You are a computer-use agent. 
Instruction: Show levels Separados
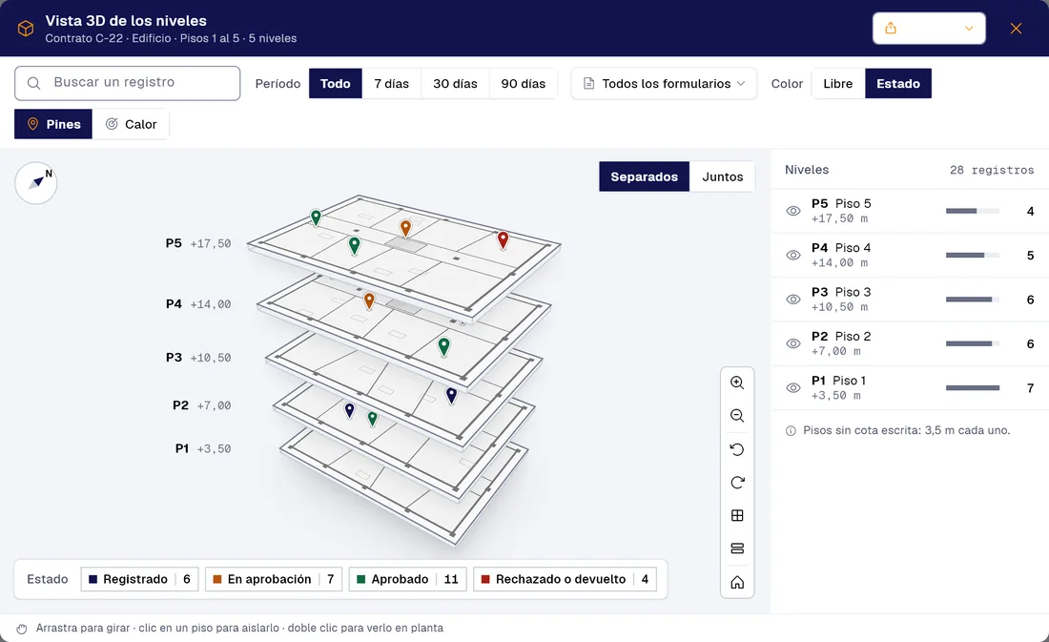[645, 176]
